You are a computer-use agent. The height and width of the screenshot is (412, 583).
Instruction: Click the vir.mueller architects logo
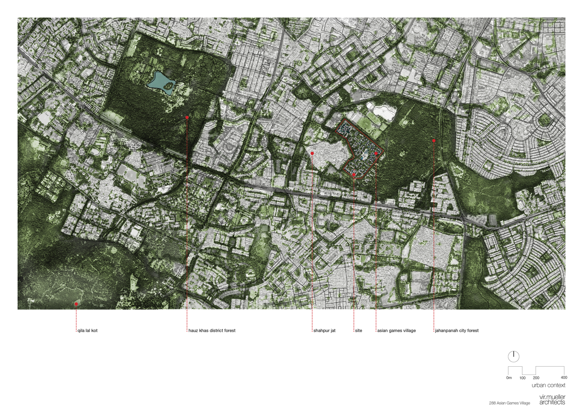[x=552, y=400]
